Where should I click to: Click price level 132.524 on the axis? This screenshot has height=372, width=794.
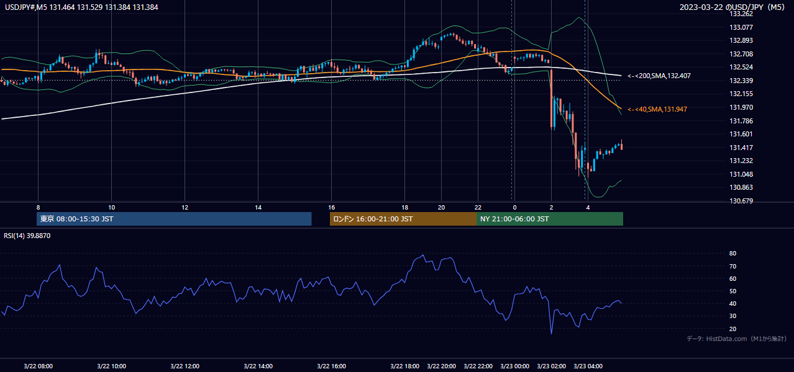coord(741,67)
